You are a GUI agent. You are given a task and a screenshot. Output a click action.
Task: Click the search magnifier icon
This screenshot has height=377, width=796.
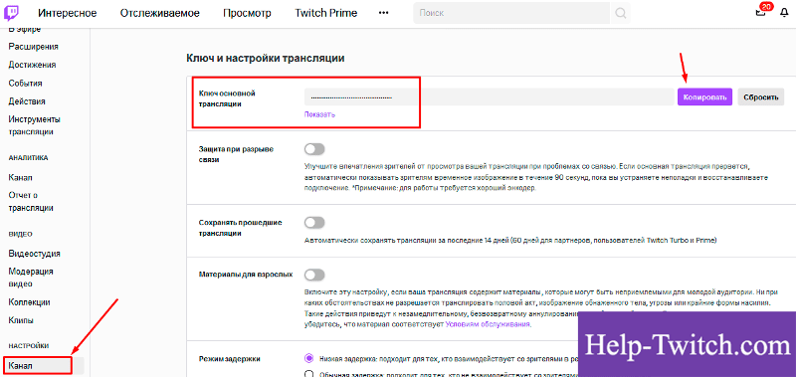click(x=620, y=13)
